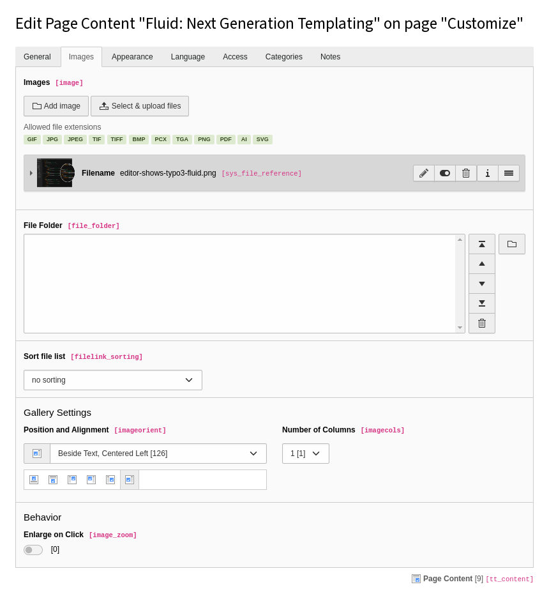Browse for a folder for File Folder
Image resolution: width=549 pixels, height=610 pixels.
point(512,244)
